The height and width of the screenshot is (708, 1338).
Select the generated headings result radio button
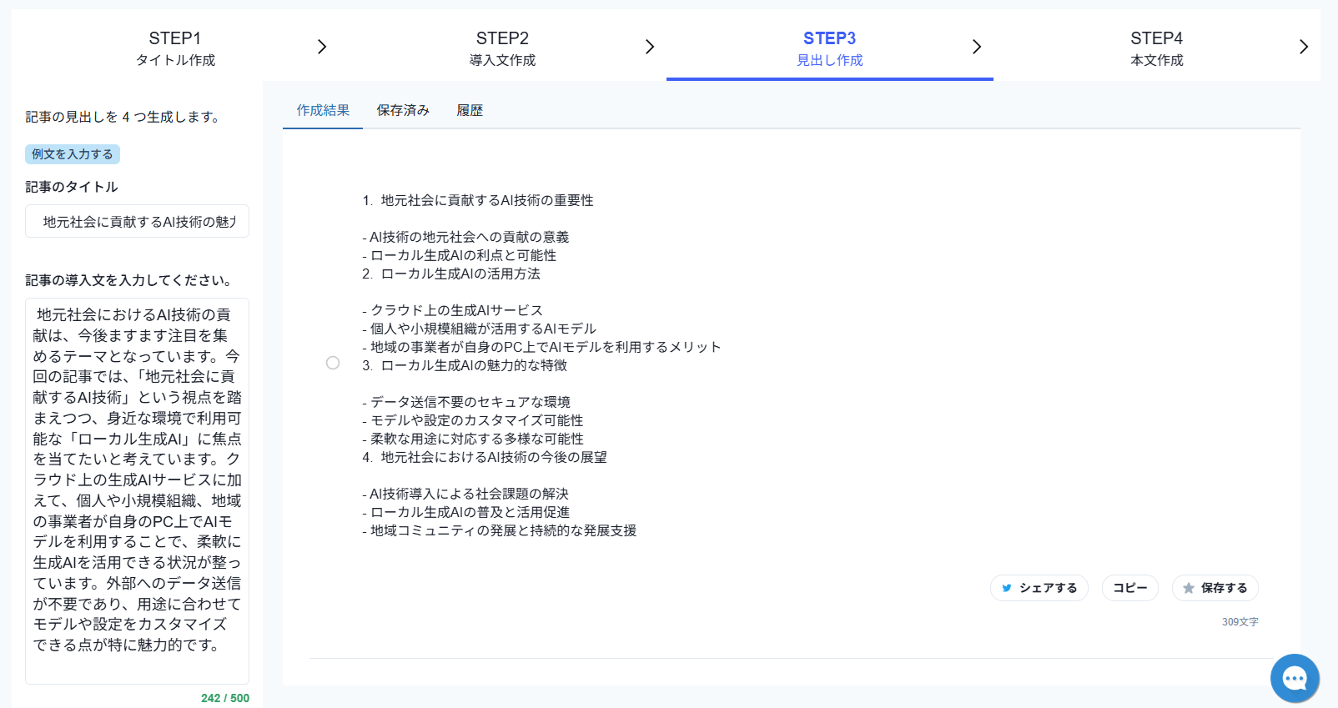coord(333,363)
